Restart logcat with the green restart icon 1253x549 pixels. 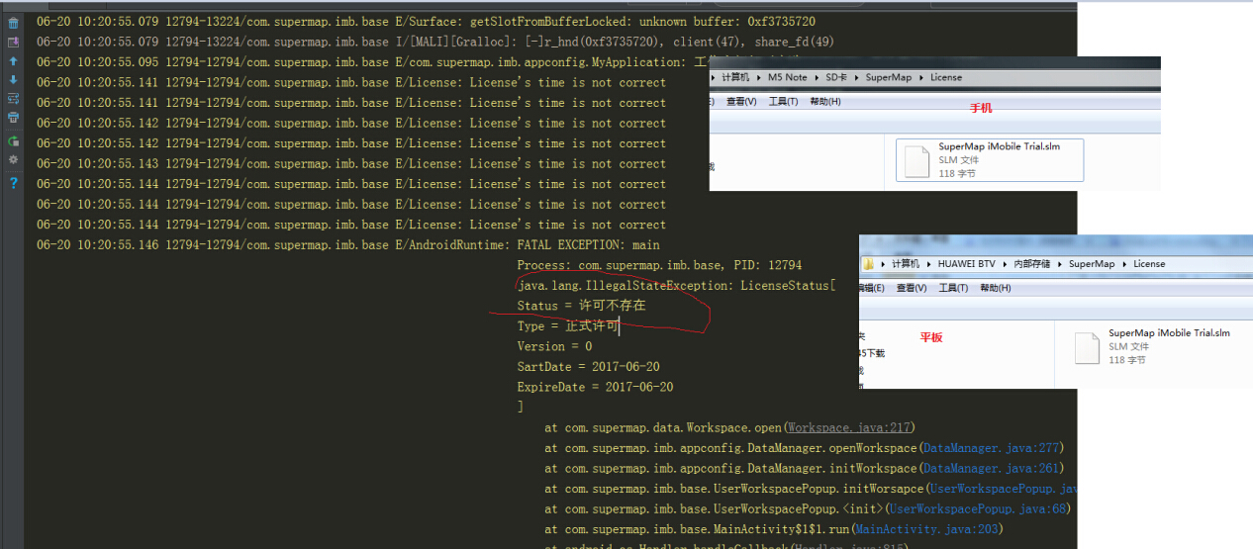point(13,140)
